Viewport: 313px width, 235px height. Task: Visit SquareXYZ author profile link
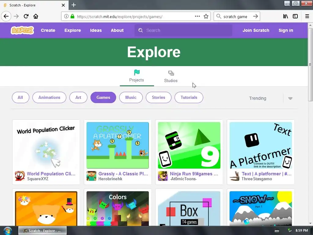pyautogui.click(x=38, y=179)
